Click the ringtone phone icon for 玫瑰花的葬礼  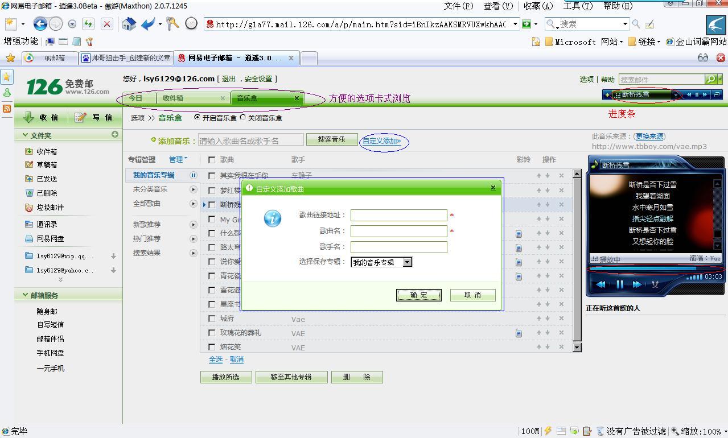[519, 333]
